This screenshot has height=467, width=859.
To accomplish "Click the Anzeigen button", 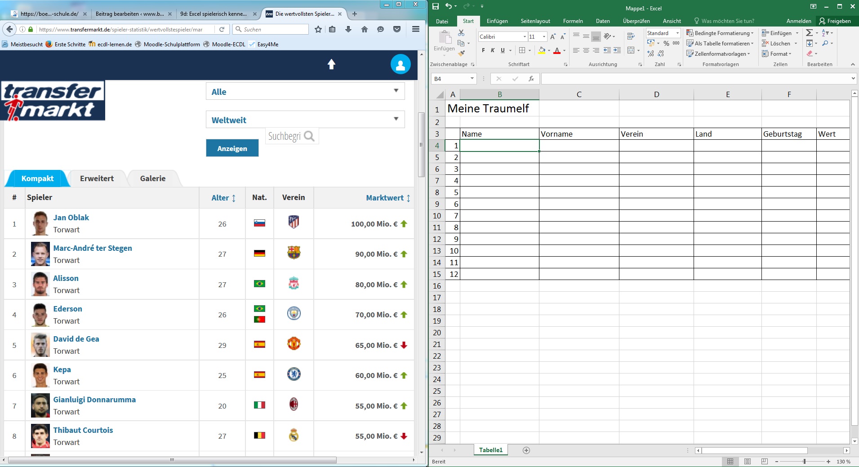I will click(x=232, y=148).
